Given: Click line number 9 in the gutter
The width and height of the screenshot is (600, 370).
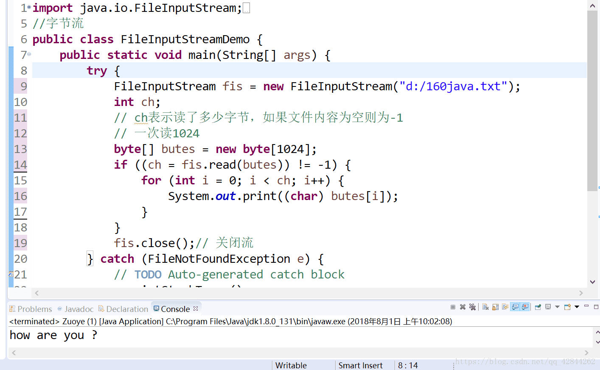Looking at the screenshot, I should [24, 86].
